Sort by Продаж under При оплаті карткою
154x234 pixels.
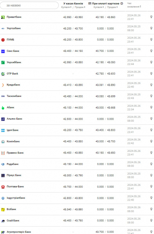(112, 7)
